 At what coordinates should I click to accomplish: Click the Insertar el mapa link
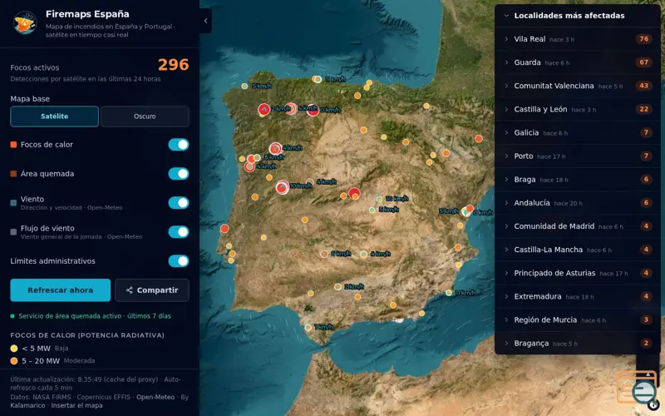pyautogui.click(x=76, y=405)
